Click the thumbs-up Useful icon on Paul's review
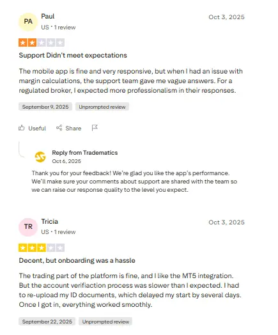This screenshot has height=335, width=278. tap(21, 128)
